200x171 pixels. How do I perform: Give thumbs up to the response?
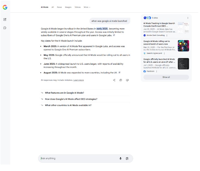[x=121, y=80]
